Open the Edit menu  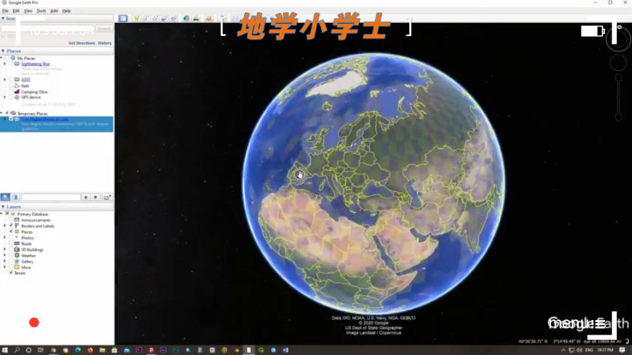16,11
